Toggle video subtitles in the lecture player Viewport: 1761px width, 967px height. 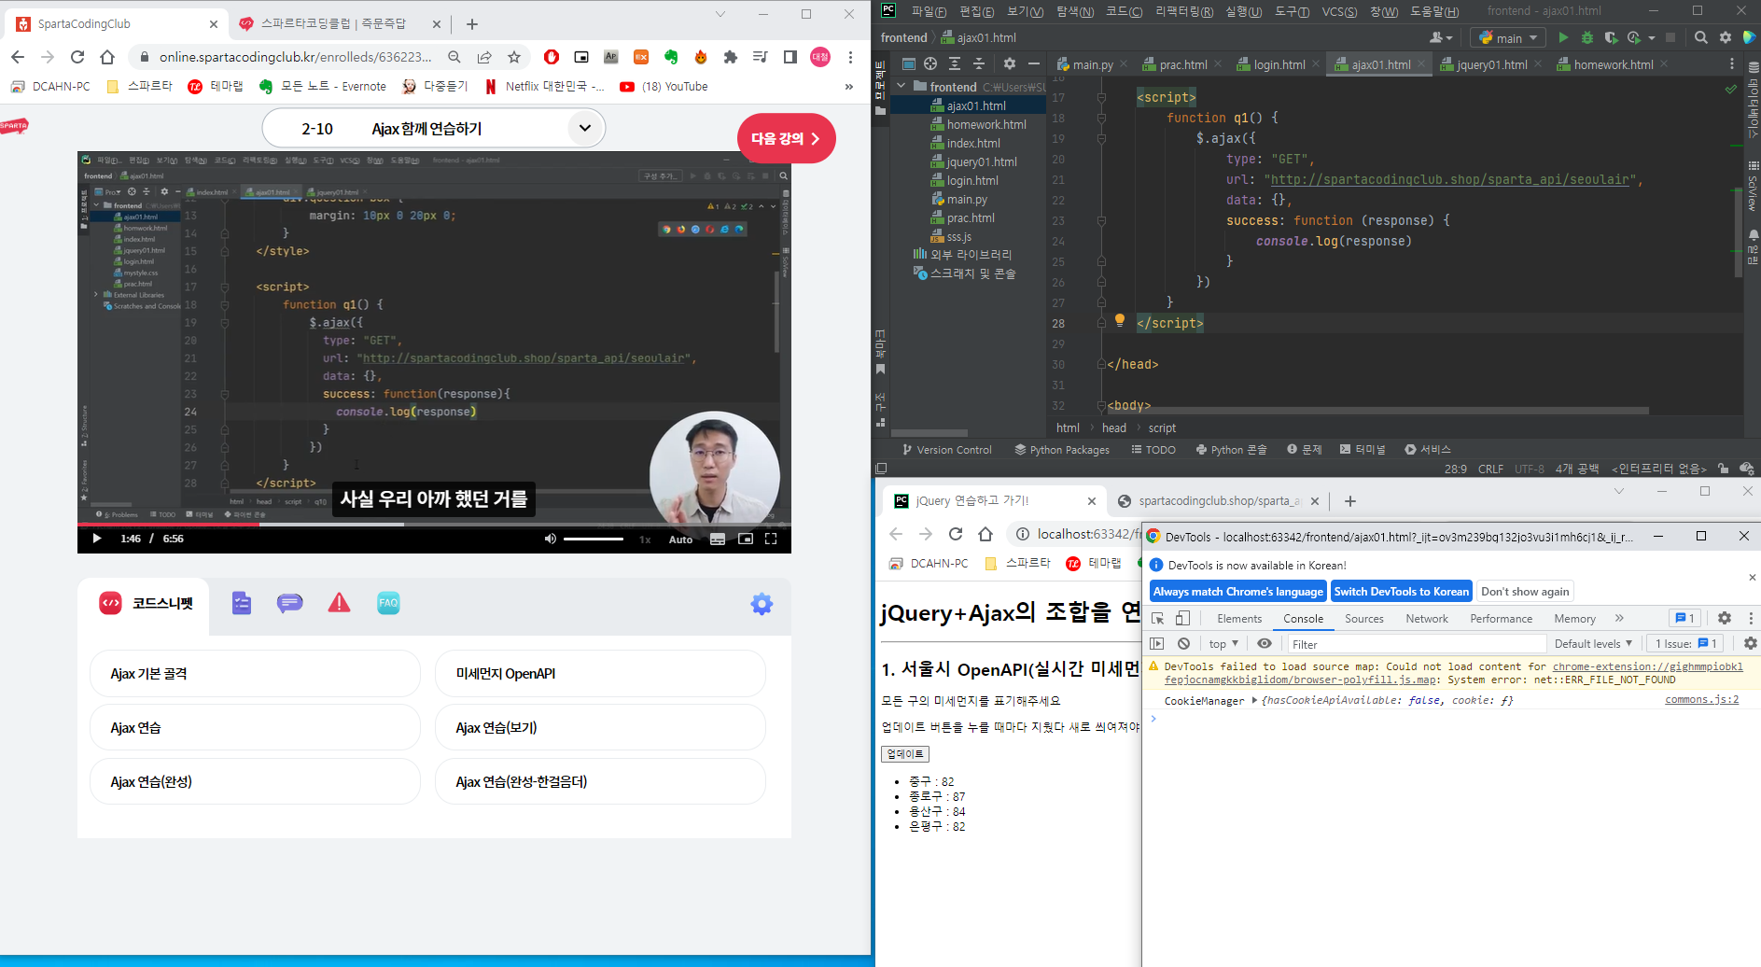[x=718, y=539]
